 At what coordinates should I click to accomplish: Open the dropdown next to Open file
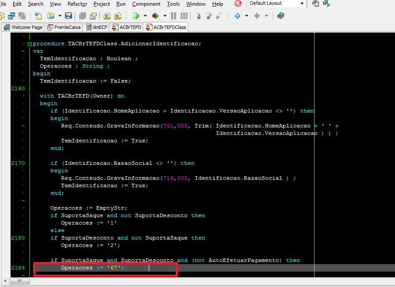coord(60,16)
